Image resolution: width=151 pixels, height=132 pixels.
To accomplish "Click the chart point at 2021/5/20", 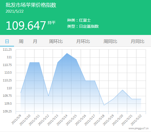I will pyautogui.click(x=122, y=90).
